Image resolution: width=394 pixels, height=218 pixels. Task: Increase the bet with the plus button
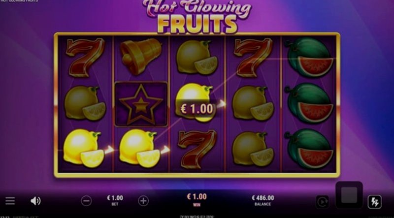tap(143, 201)
